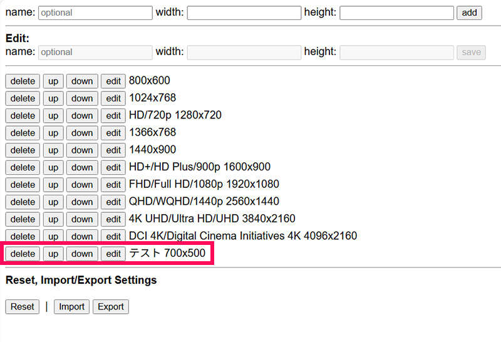The width and height of the screenshot is (501, 342).
Task: Delete the 1366x768 entry
Action: [23, 133]
